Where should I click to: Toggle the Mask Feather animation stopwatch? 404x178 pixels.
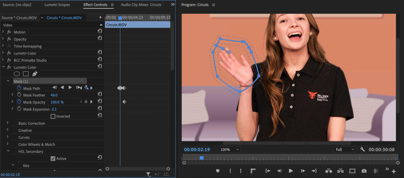[x=19, y=95]
